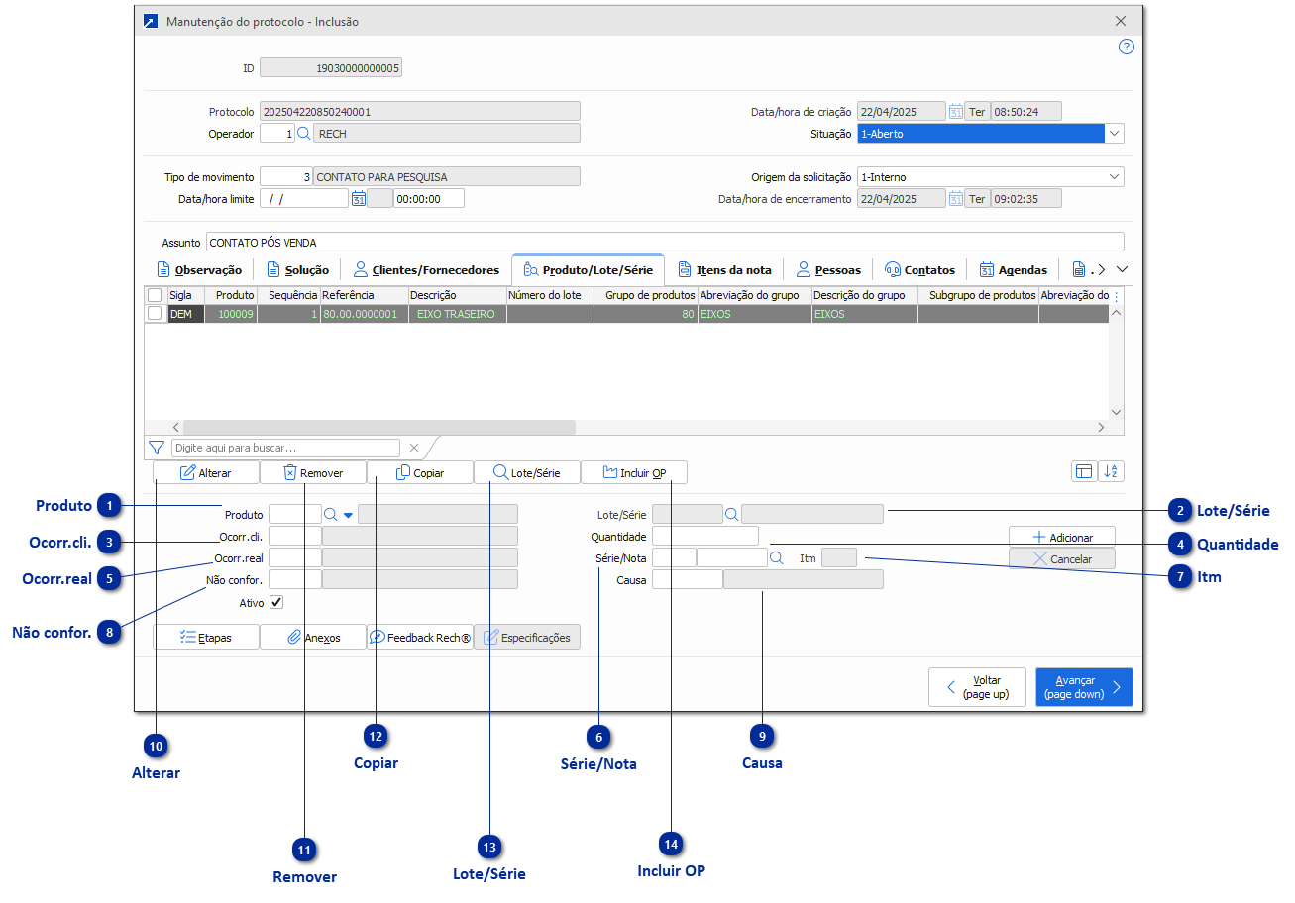Open the Operador search magnifier
1295x903 pixels.
pyautogui.click(x=304, y=134)
